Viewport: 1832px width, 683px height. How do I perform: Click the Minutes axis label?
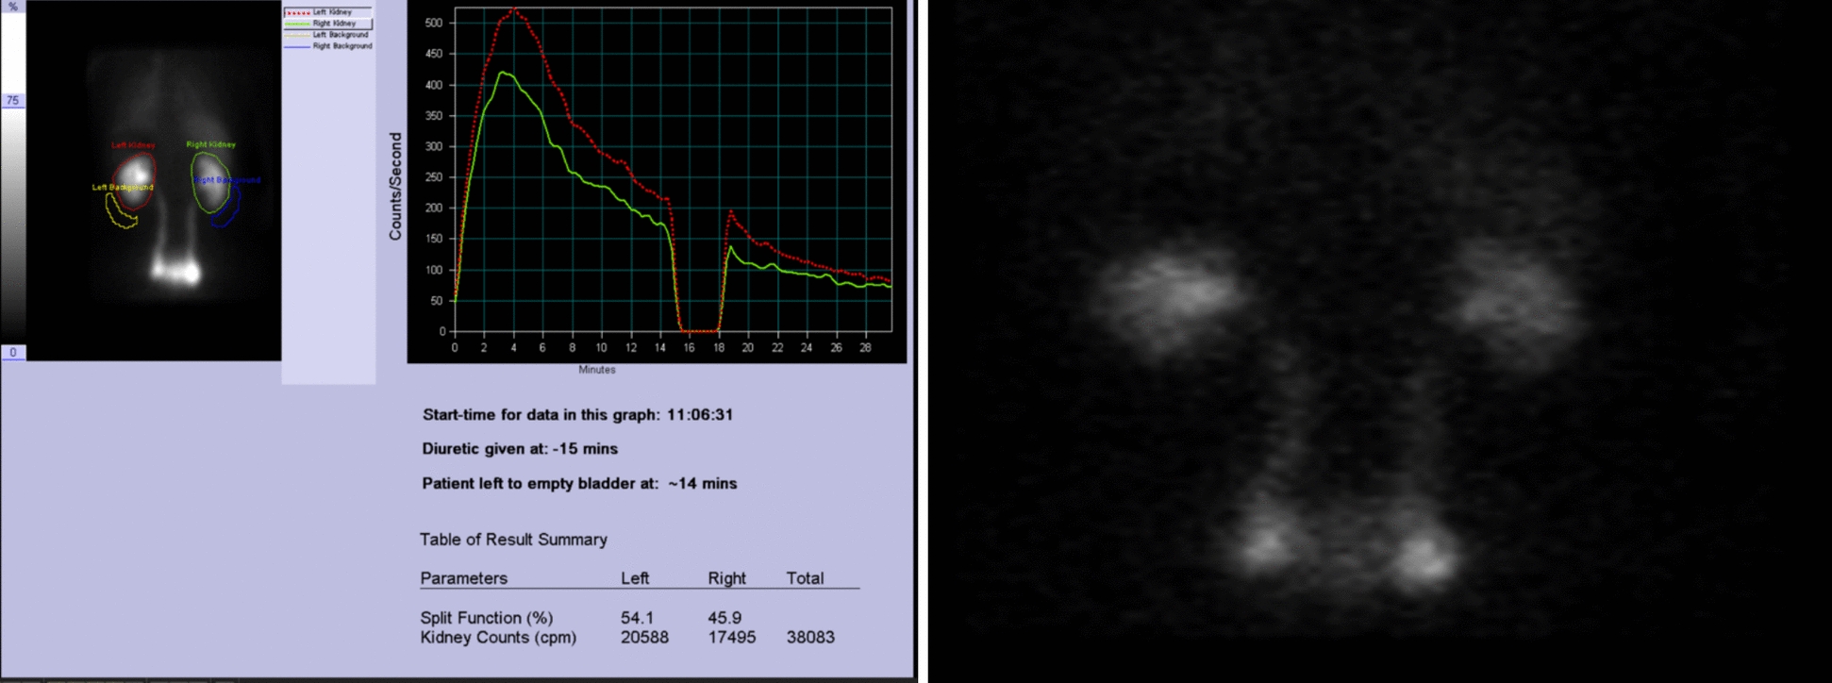pos(597,370)
